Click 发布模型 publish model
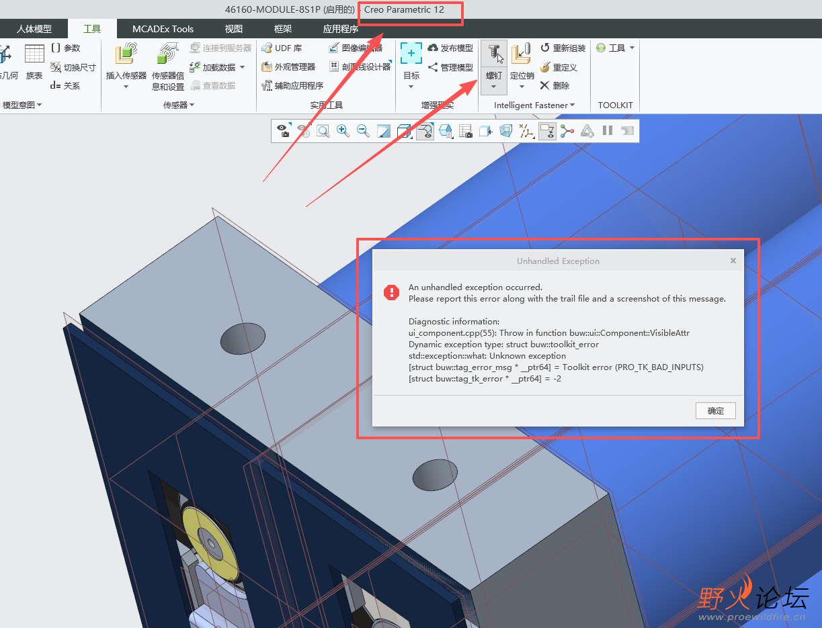822x628 pixels. tap(450, 48)
